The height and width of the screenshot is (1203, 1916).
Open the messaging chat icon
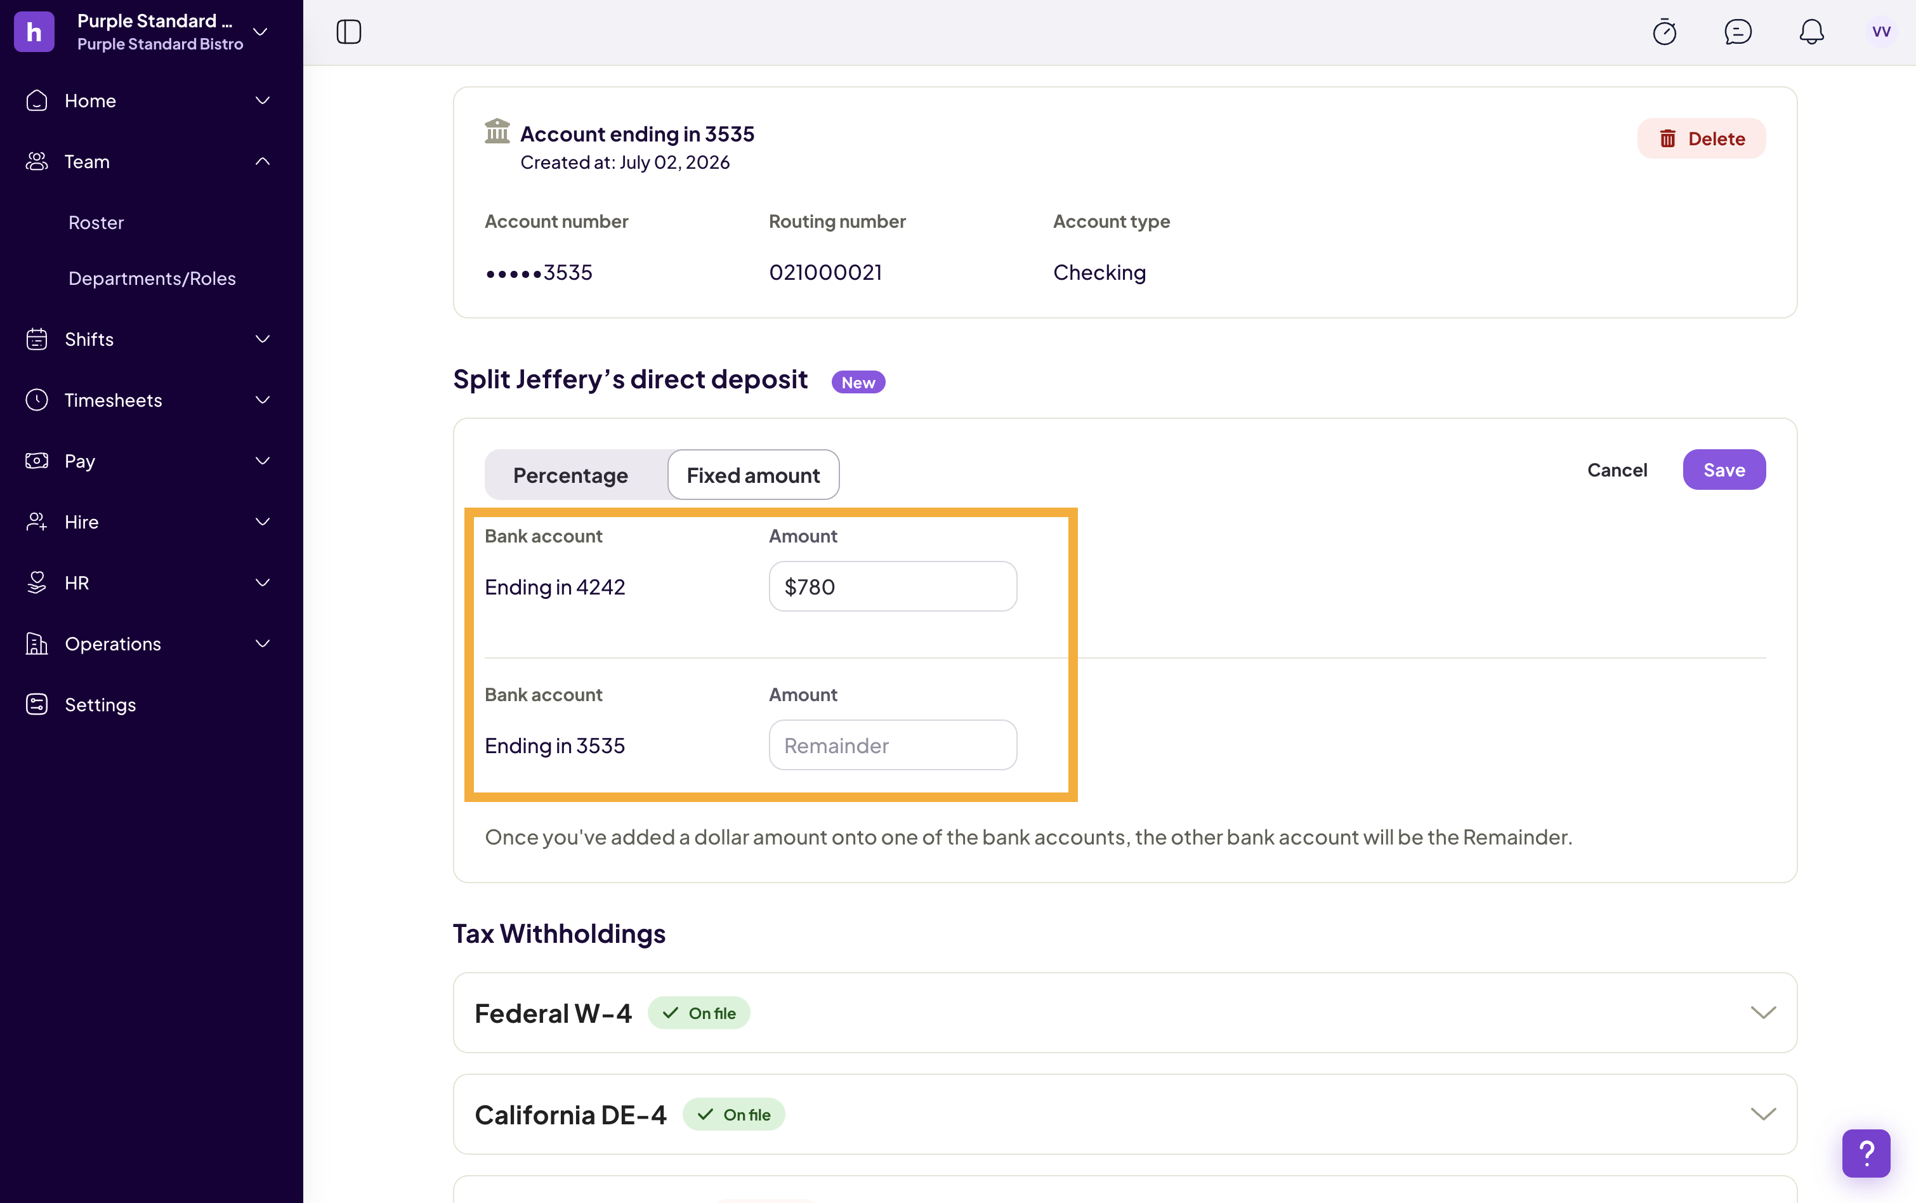click(1738, 32)
